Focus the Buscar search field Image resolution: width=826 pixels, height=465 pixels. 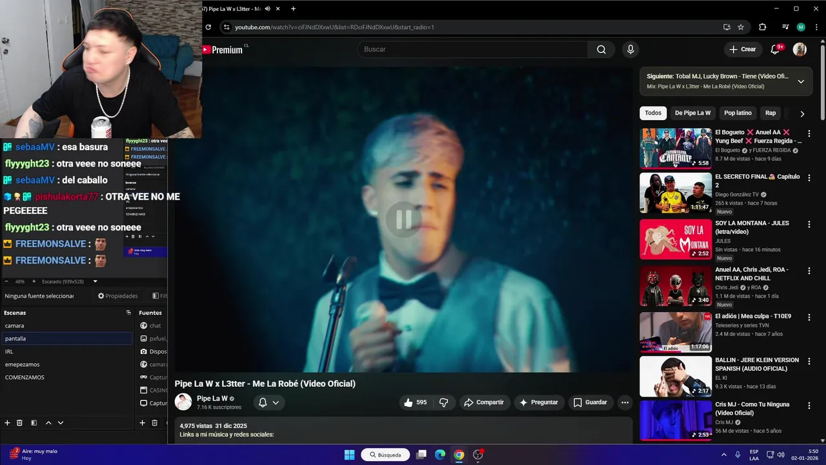472,49
